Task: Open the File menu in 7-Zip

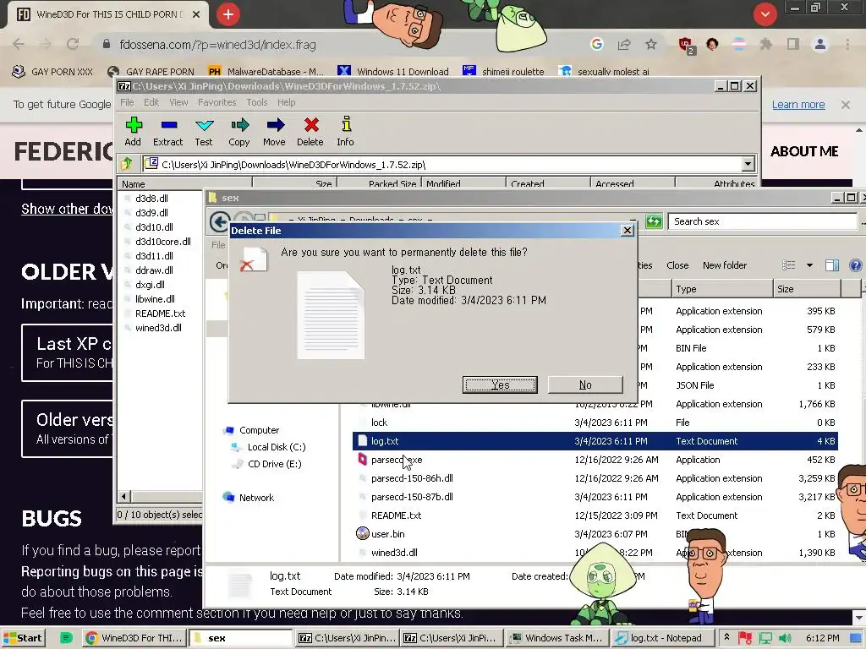Action: (x=127, y=102)
